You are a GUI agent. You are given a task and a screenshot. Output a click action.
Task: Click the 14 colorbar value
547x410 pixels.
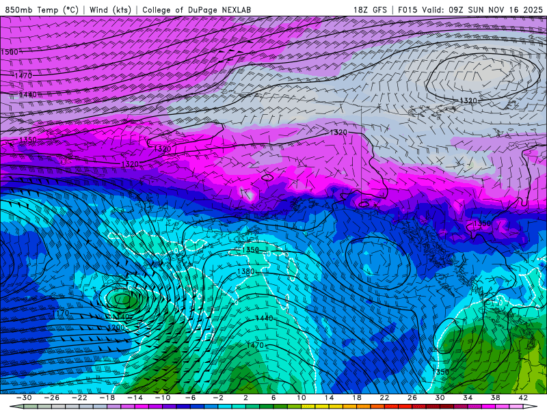[329, 398]
